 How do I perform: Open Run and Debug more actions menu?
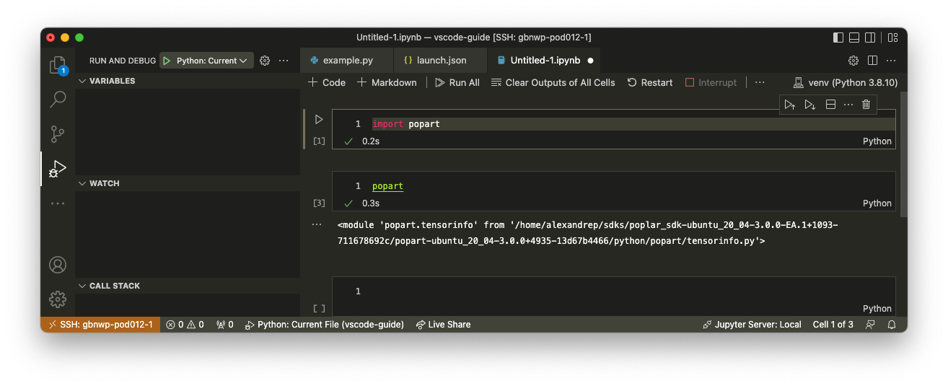coord(284,61)
